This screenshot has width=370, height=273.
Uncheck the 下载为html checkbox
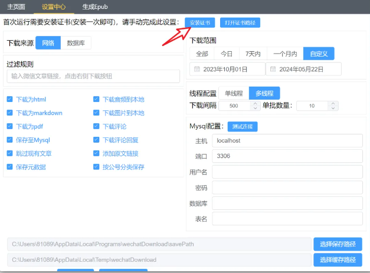click(10, 100)
